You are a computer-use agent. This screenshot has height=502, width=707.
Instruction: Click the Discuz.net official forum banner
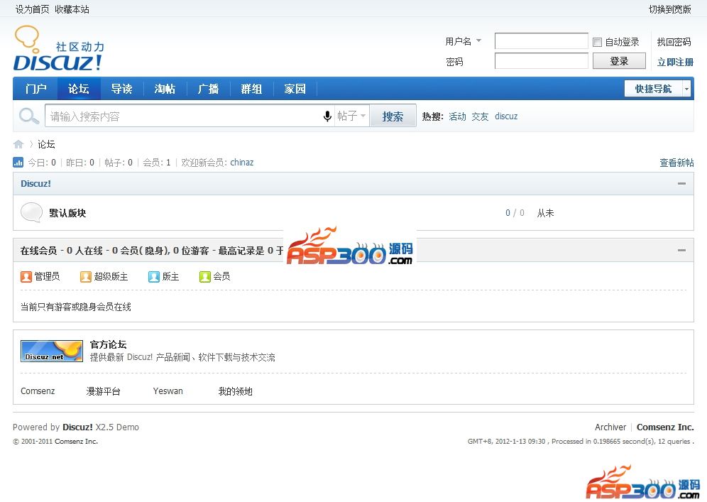pos(52,351)
